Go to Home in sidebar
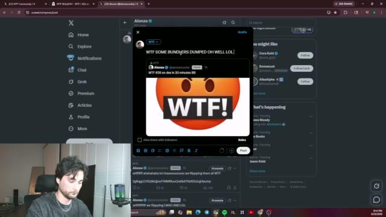Screen dimensions: 386x217 pyautogui.click(x=78, y=35)
